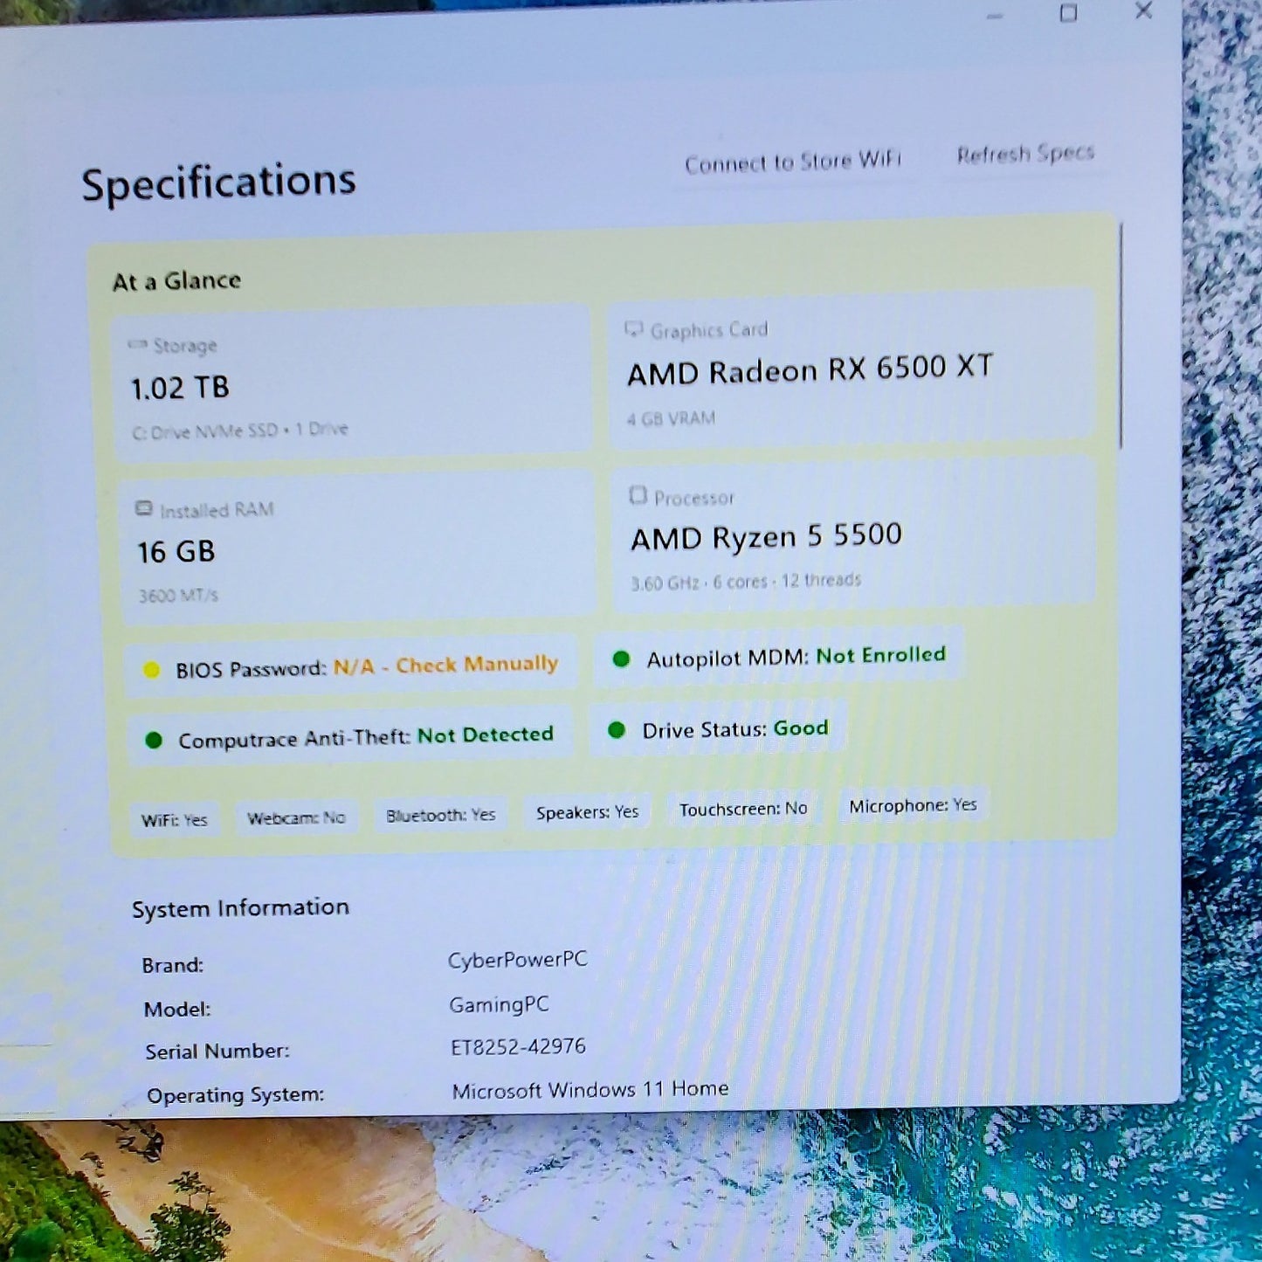Screen dimensions: 1262x1262
Task: Click the Installed RAM chip icon
Action: (x=144, y=508)
